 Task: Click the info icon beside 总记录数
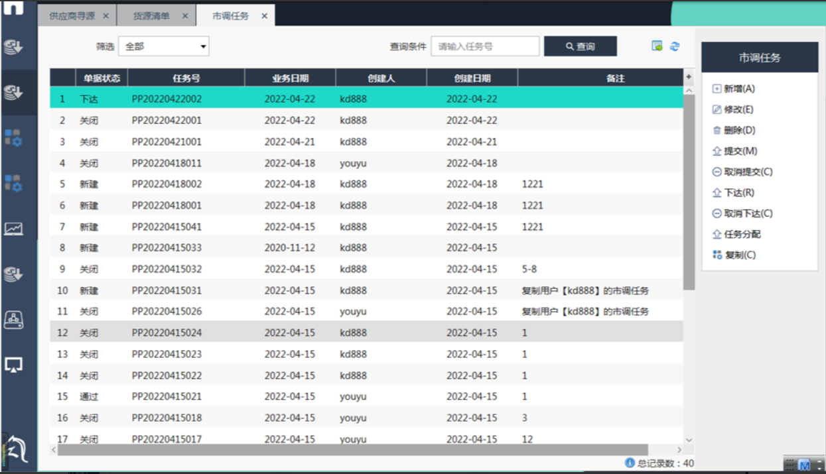click(x=630, y=463)
